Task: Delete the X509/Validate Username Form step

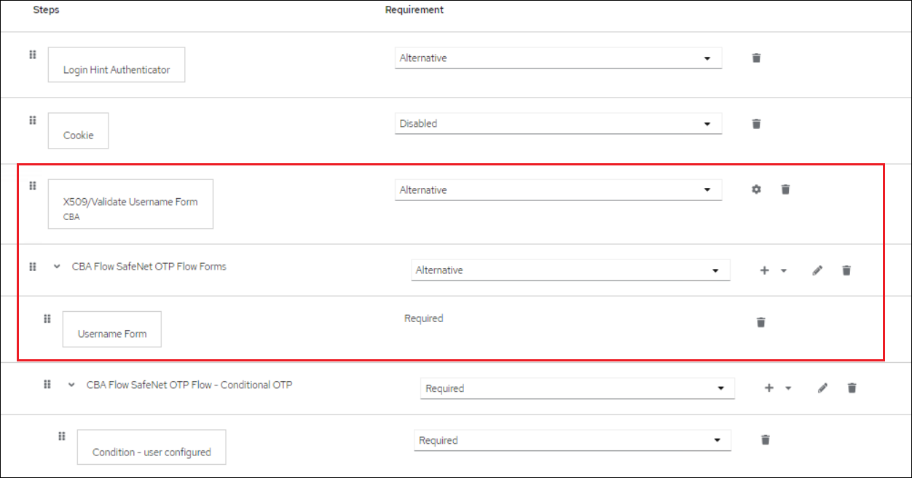Action: [x=785, y=189]
